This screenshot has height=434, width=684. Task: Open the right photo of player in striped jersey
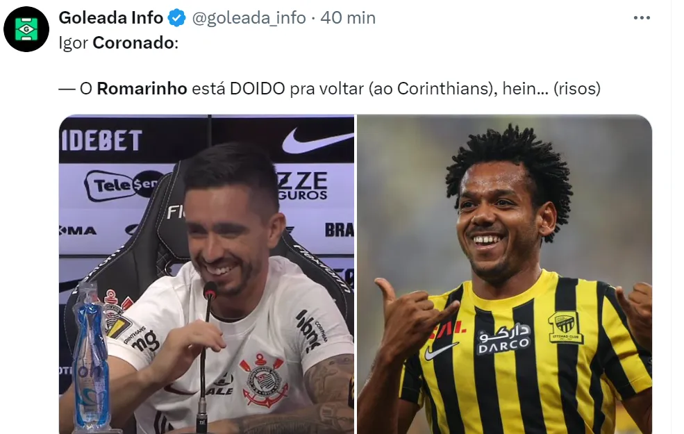pyautogui.click(x=505, y=274)
